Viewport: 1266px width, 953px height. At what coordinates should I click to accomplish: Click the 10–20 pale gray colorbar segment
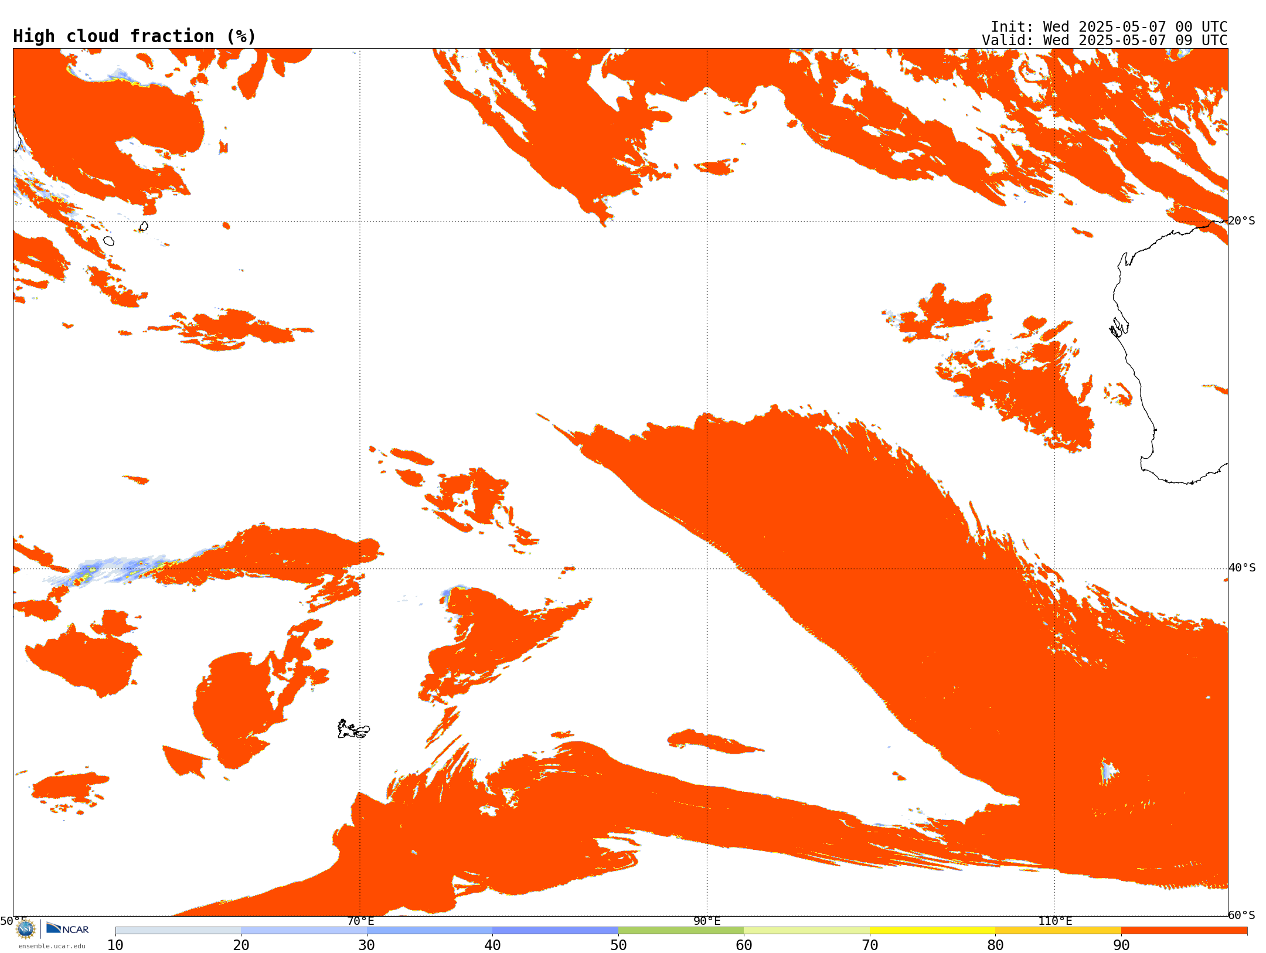coord(178,931)
